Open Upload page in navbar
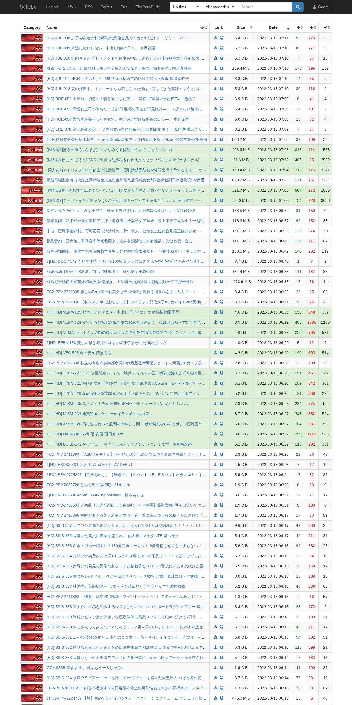Image resolution: width=352 pixels, height=705 pixels. (x=52, y=7)
